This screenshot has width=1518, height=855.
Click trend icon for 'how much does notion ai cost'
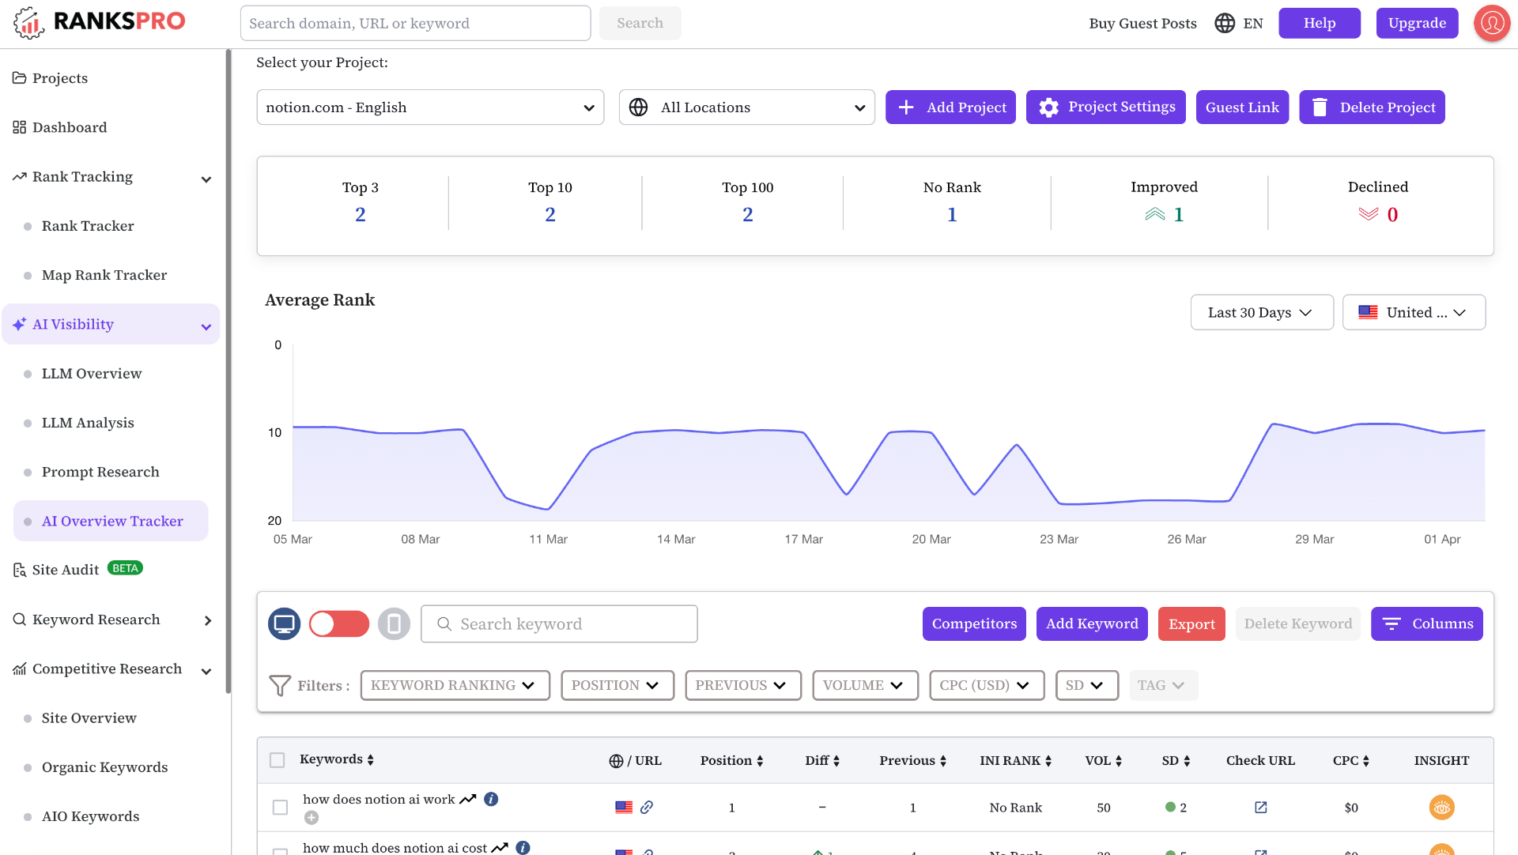coord(500,848)
